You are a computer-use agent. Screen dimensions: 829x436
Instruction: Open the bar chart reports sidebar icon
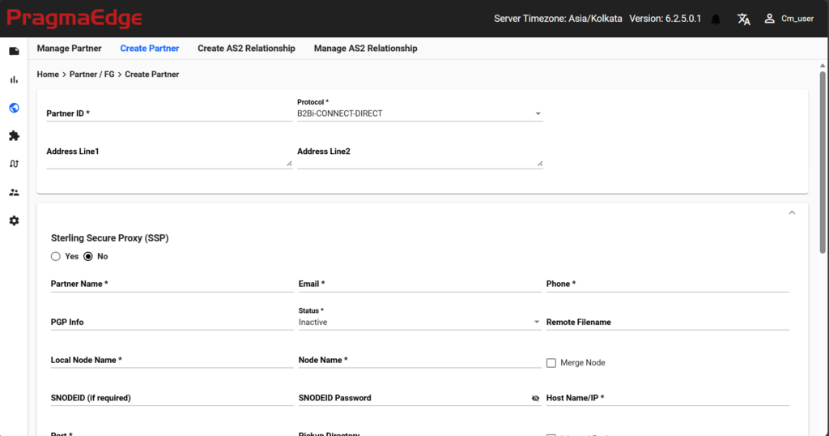pos(15,80)
